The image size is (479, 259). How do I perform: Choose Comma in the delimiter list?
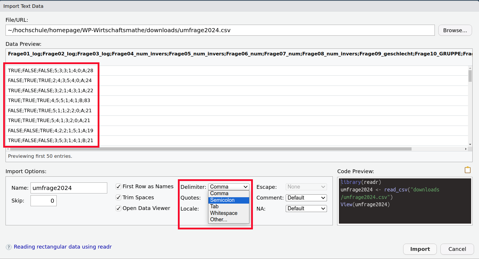[x=228, y=193]
